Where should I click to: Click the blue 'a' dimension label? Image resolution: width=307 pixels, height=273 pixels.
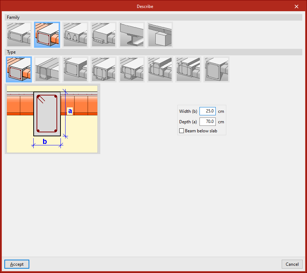click(x=70, y=111)
